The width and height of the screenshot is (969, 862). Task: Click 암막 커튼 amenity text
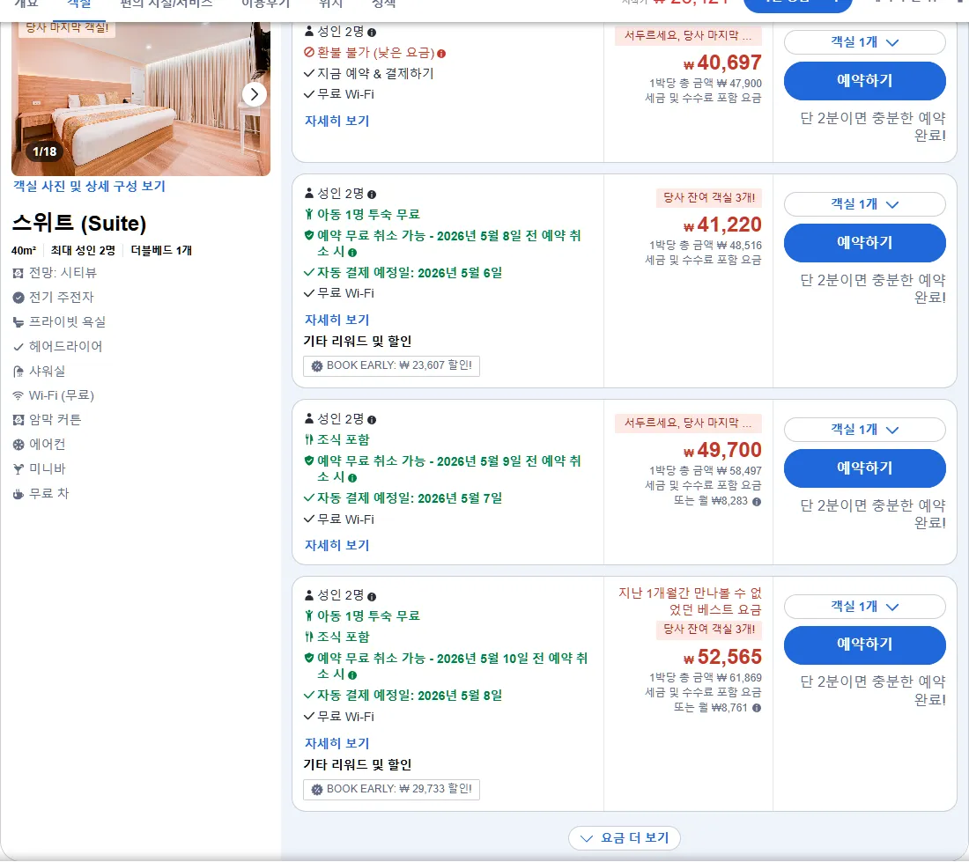(55, 420)
